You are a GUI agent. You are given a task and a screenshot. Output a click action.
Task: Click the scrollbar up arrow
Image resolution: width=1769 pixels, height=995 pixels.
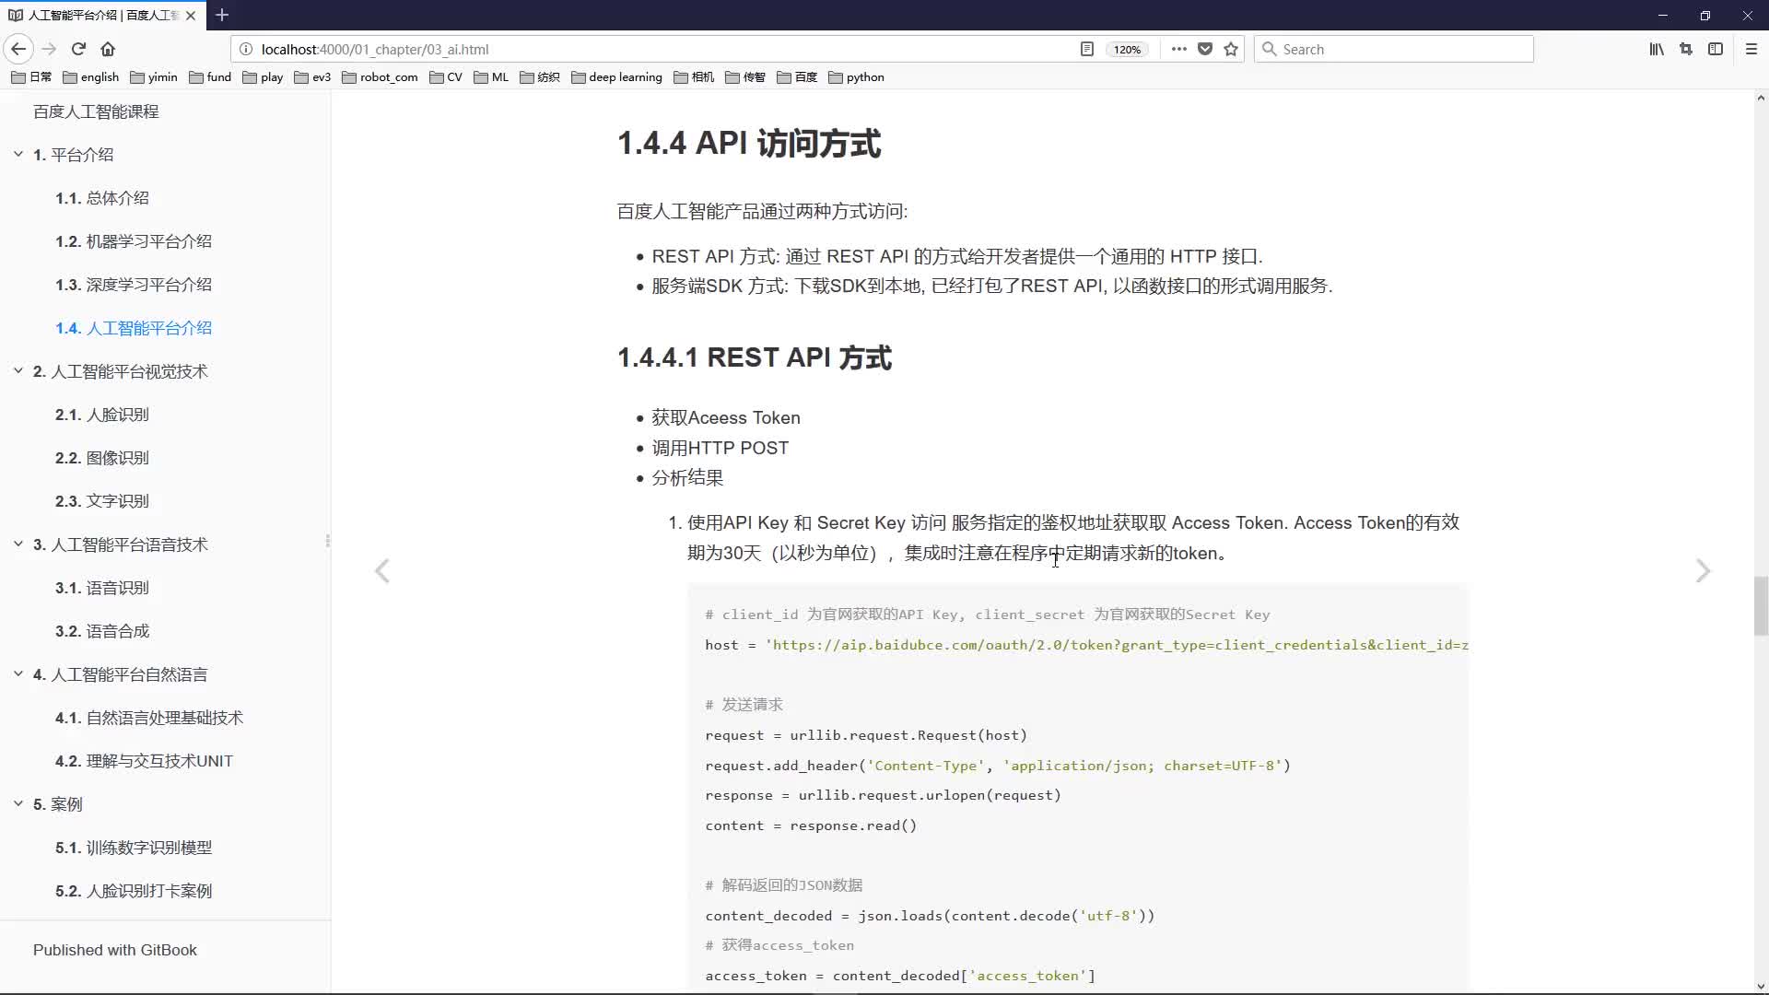click(x=1761, y=98)
